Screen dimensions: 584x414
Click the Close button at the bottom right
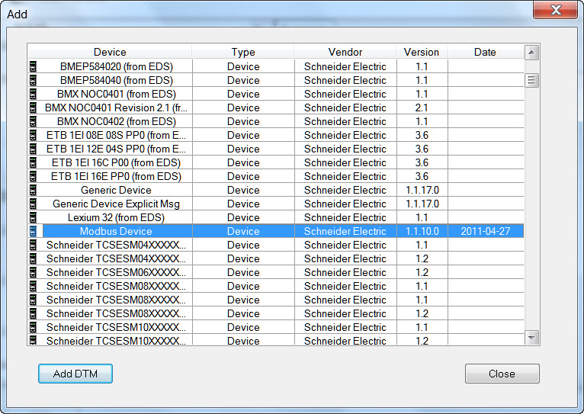(502, 374)
